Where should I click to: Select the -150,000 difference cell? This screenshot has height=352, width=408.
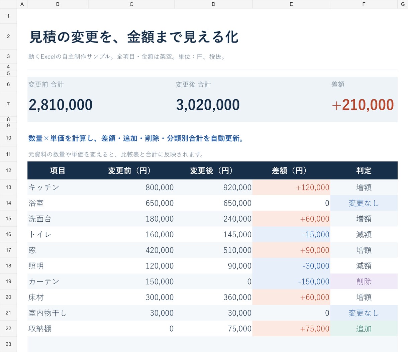click(291, 281)
